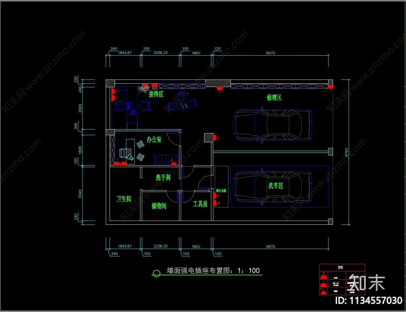Select the 储物间 room label
This screenshot has width=406, height=312.
(159, 206)
